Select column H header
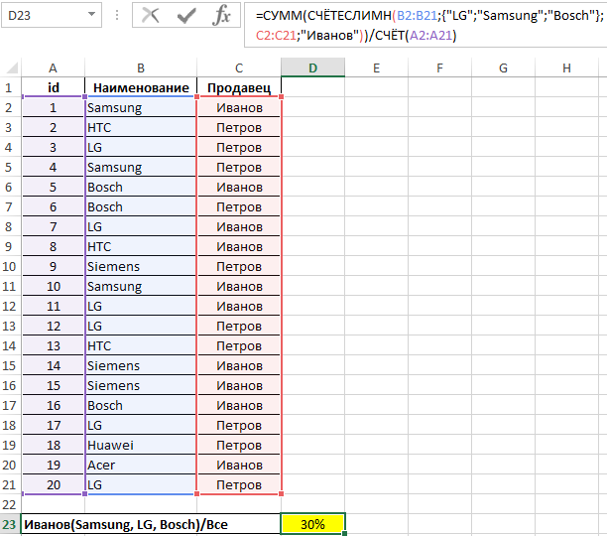This screenshot has height=536, width=607. 566,67
